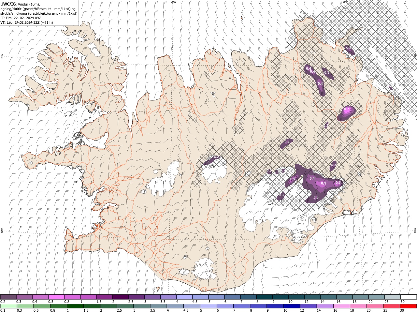Screen dimensions: 417x313
Task: Click the 'IT: Fim. 22. 02. 2024 09Z' line
Action: 22,18
